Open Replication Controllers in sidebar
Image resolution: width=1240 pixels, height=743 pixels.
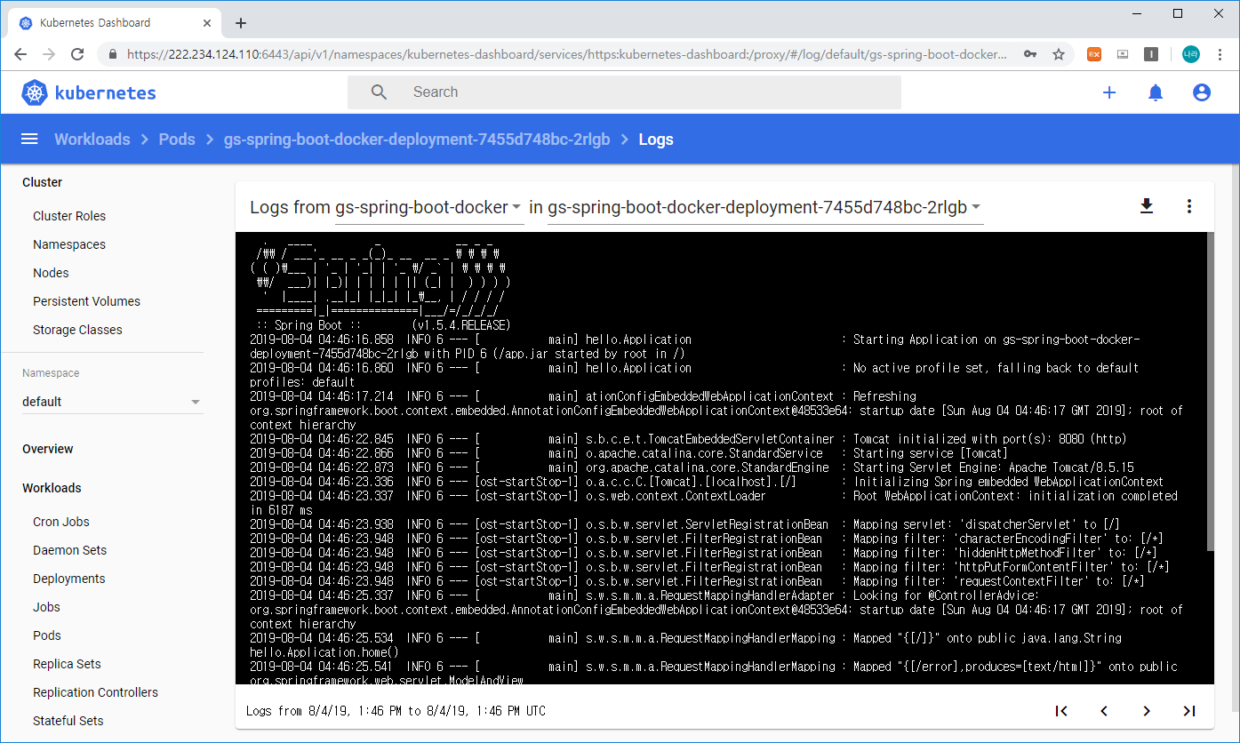95,692
